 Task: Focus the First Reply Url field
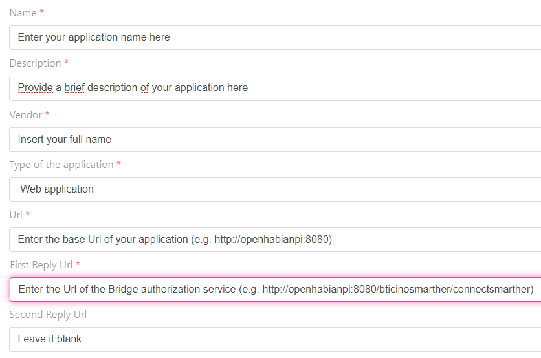[275, 290]
